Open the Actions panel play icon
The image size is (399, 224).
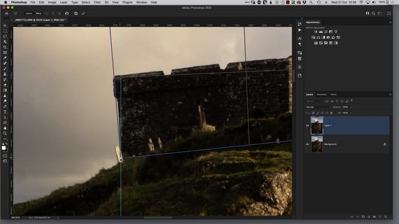point(300,30)
